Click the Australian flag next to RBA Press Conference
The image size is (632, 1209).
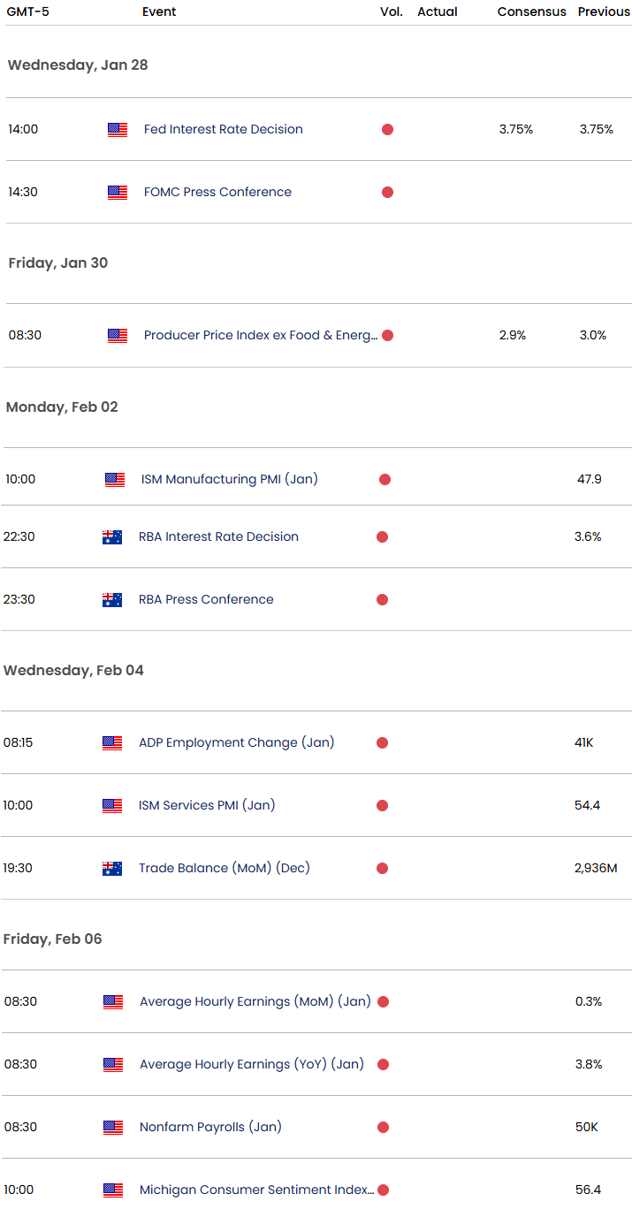point(112,600)
